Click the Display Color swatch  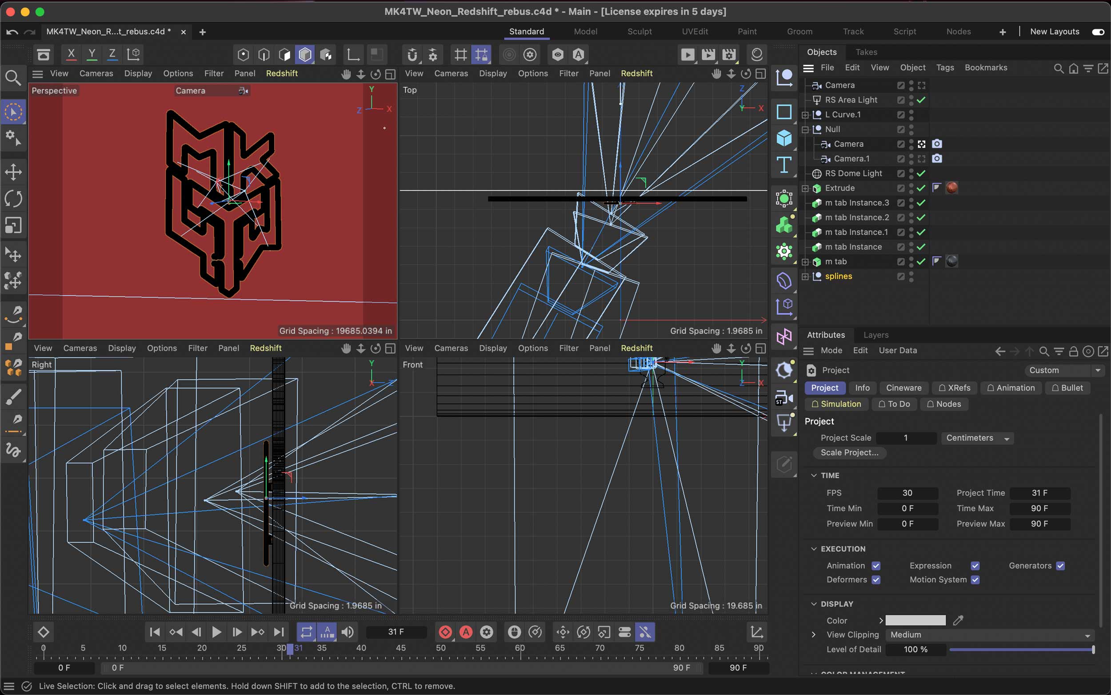[x=915, y=620]
